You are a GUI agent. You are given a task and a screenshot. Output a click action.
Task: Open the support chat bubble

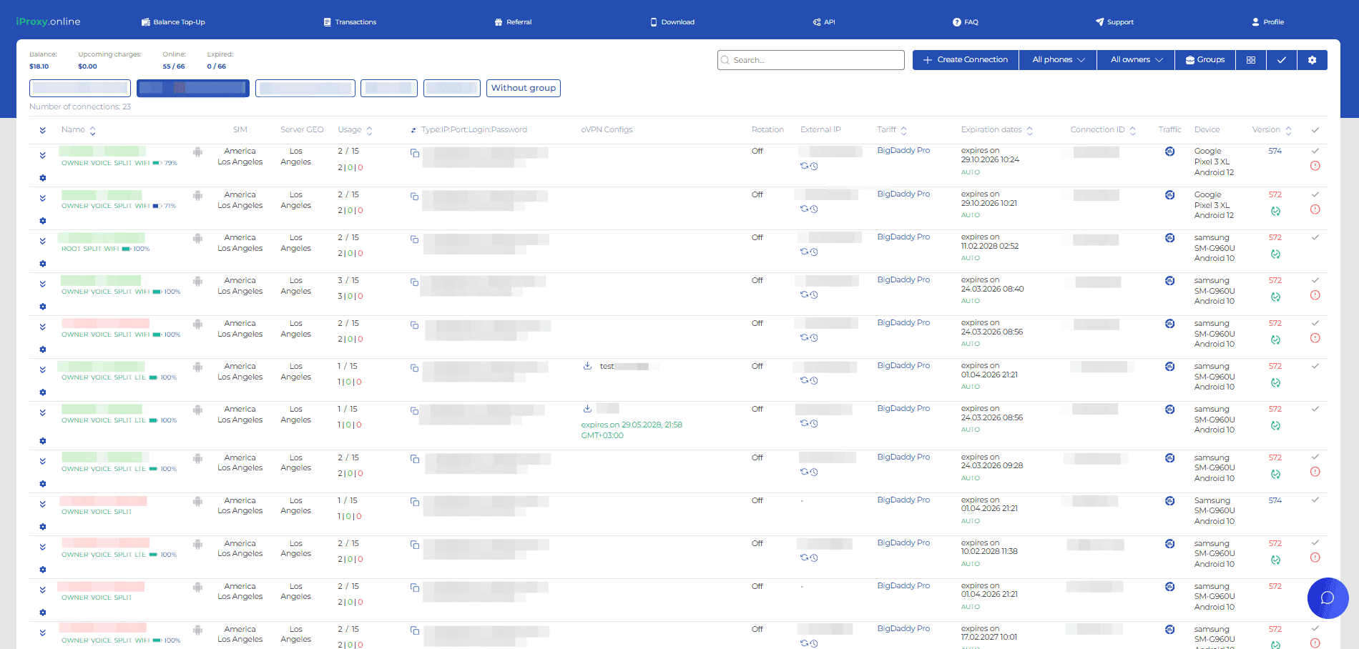tap(1328, 598)
